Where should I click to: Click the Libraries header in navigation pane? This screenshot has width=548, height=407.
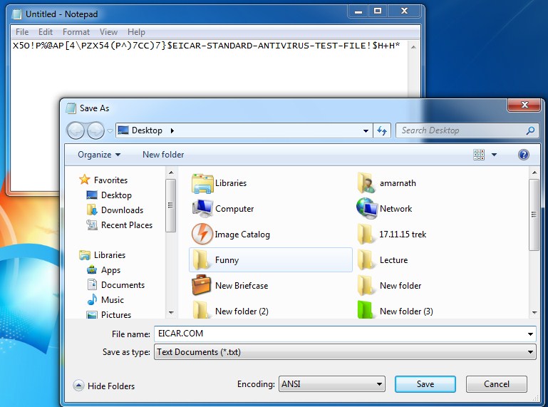pos(110,255)
